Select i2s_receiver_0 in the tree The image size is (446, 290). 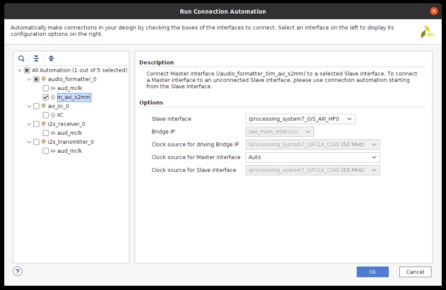(x=67, y=124)
